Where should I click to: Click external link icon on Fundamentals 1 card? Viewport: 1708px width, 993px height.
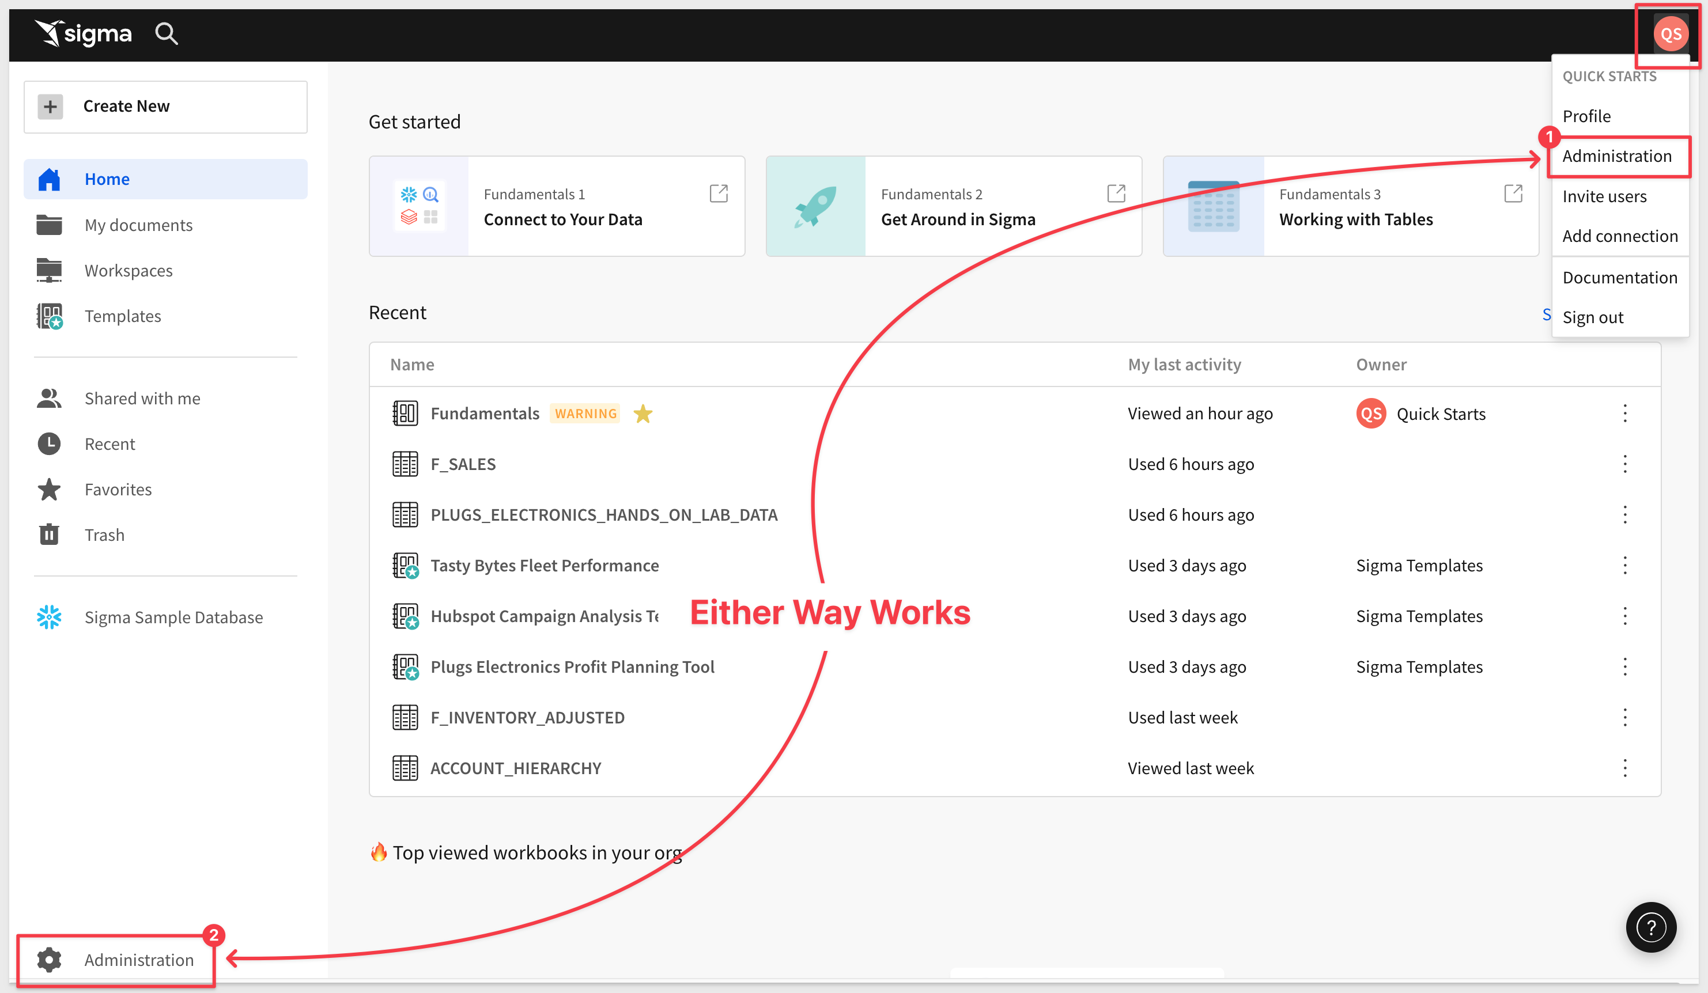[719, 193]
